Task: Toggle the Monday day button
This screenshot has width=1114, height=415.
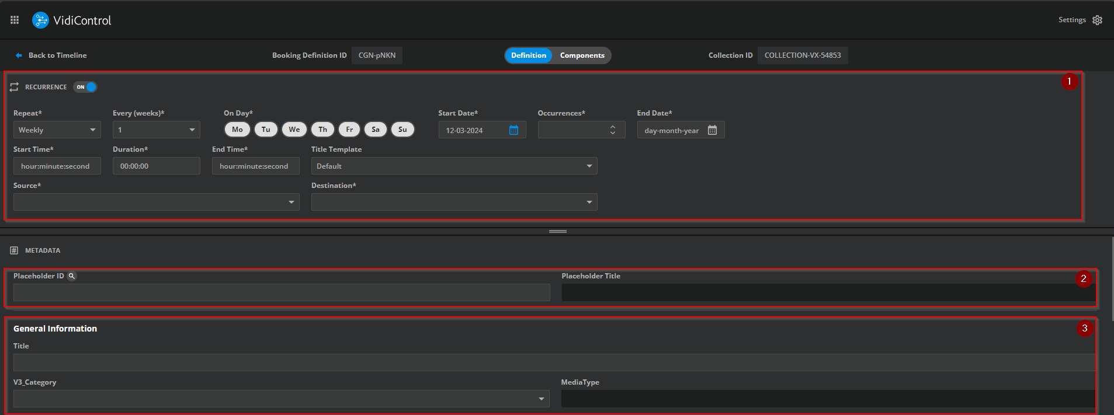Action: 237,130
